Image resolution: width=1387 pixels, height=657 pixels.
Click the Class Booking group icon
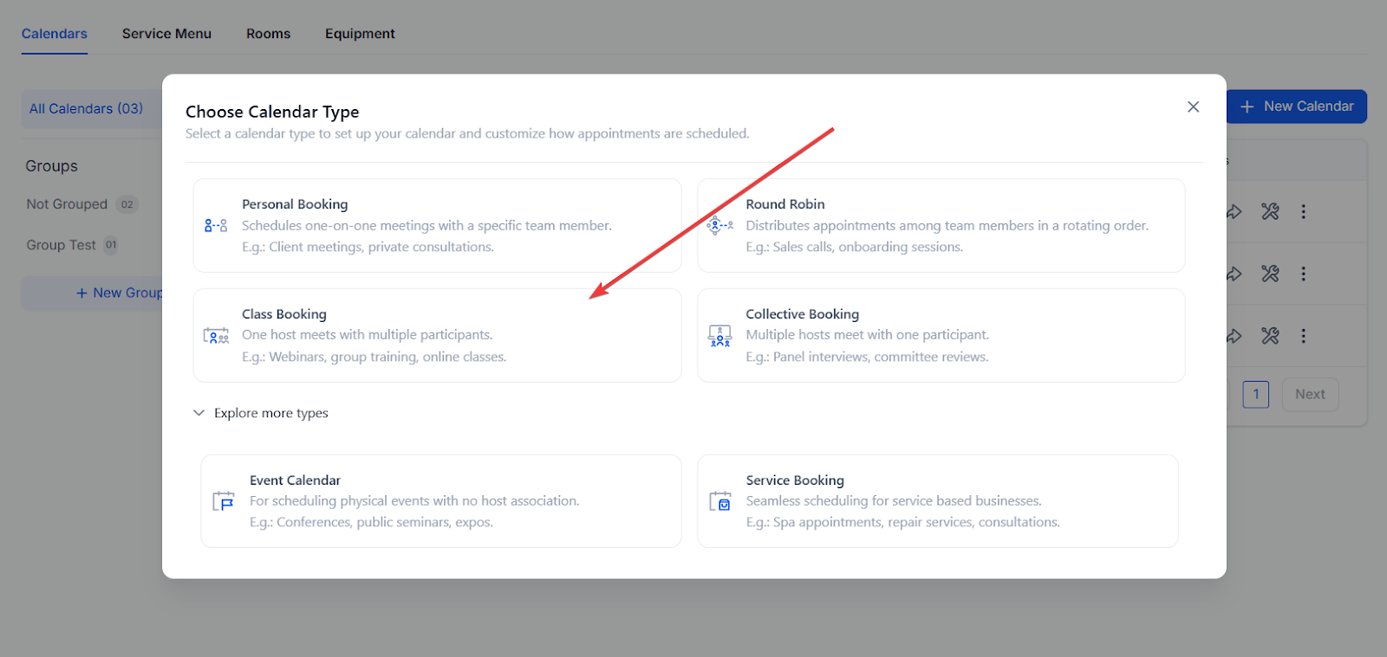point(216,336)
